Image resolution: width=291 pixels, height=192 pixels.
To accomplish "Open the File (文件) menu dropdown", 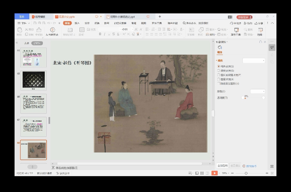I will [x=24, y=23].
